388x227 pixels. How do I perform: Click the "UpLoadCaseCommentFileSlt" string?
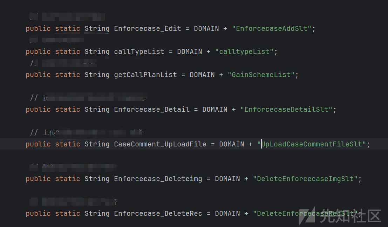click(x=312, y=144)
